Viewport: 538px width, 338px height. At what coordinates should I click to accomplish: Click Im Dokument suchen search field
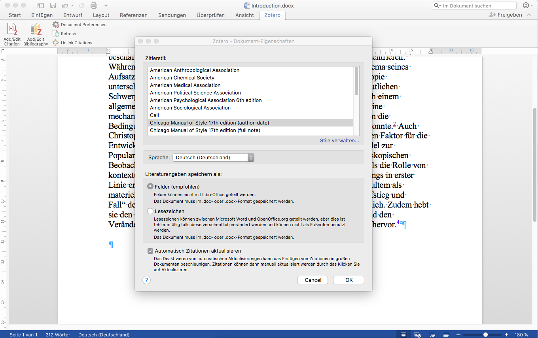point(474,6)
